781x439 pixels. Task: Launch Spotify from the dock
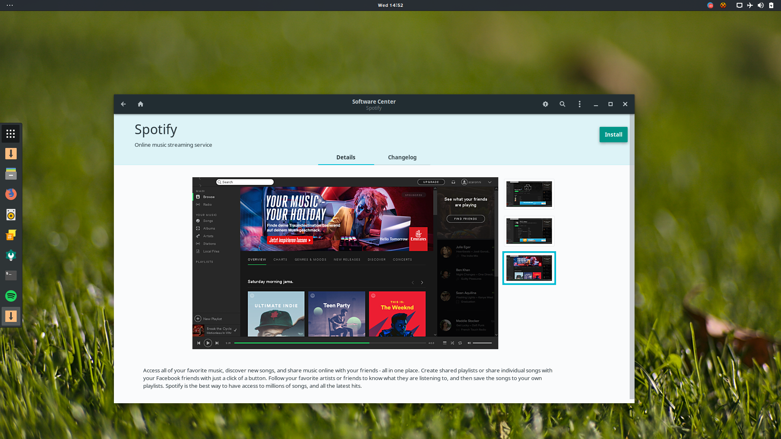[11, 296]
